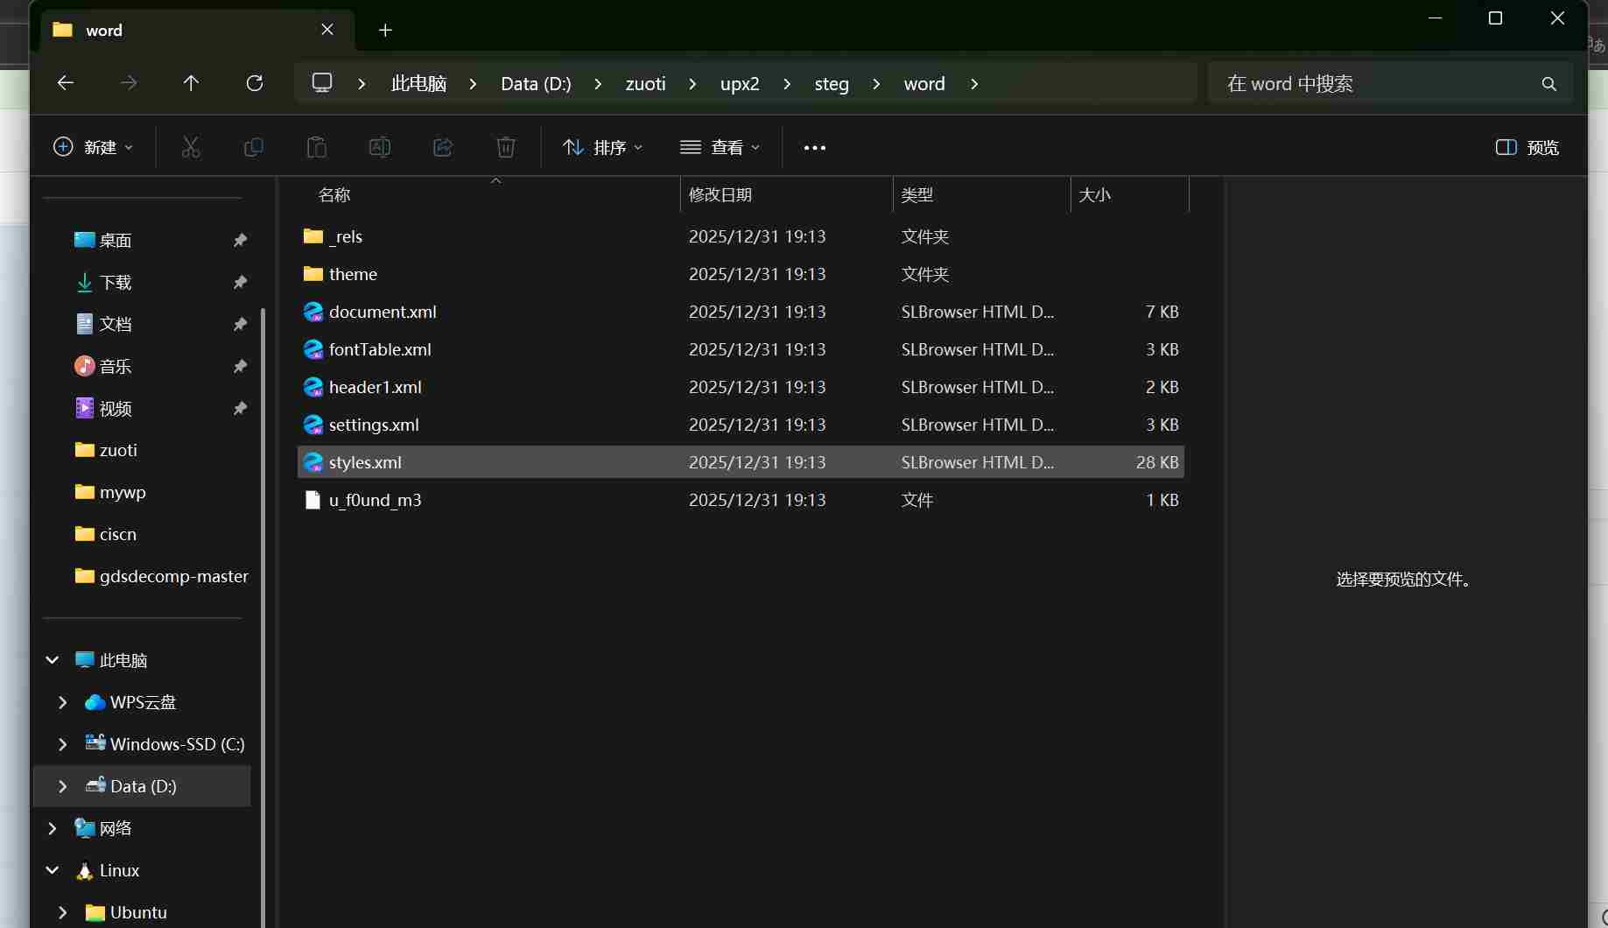Click the Paste clipboard icon

[316, 147]
